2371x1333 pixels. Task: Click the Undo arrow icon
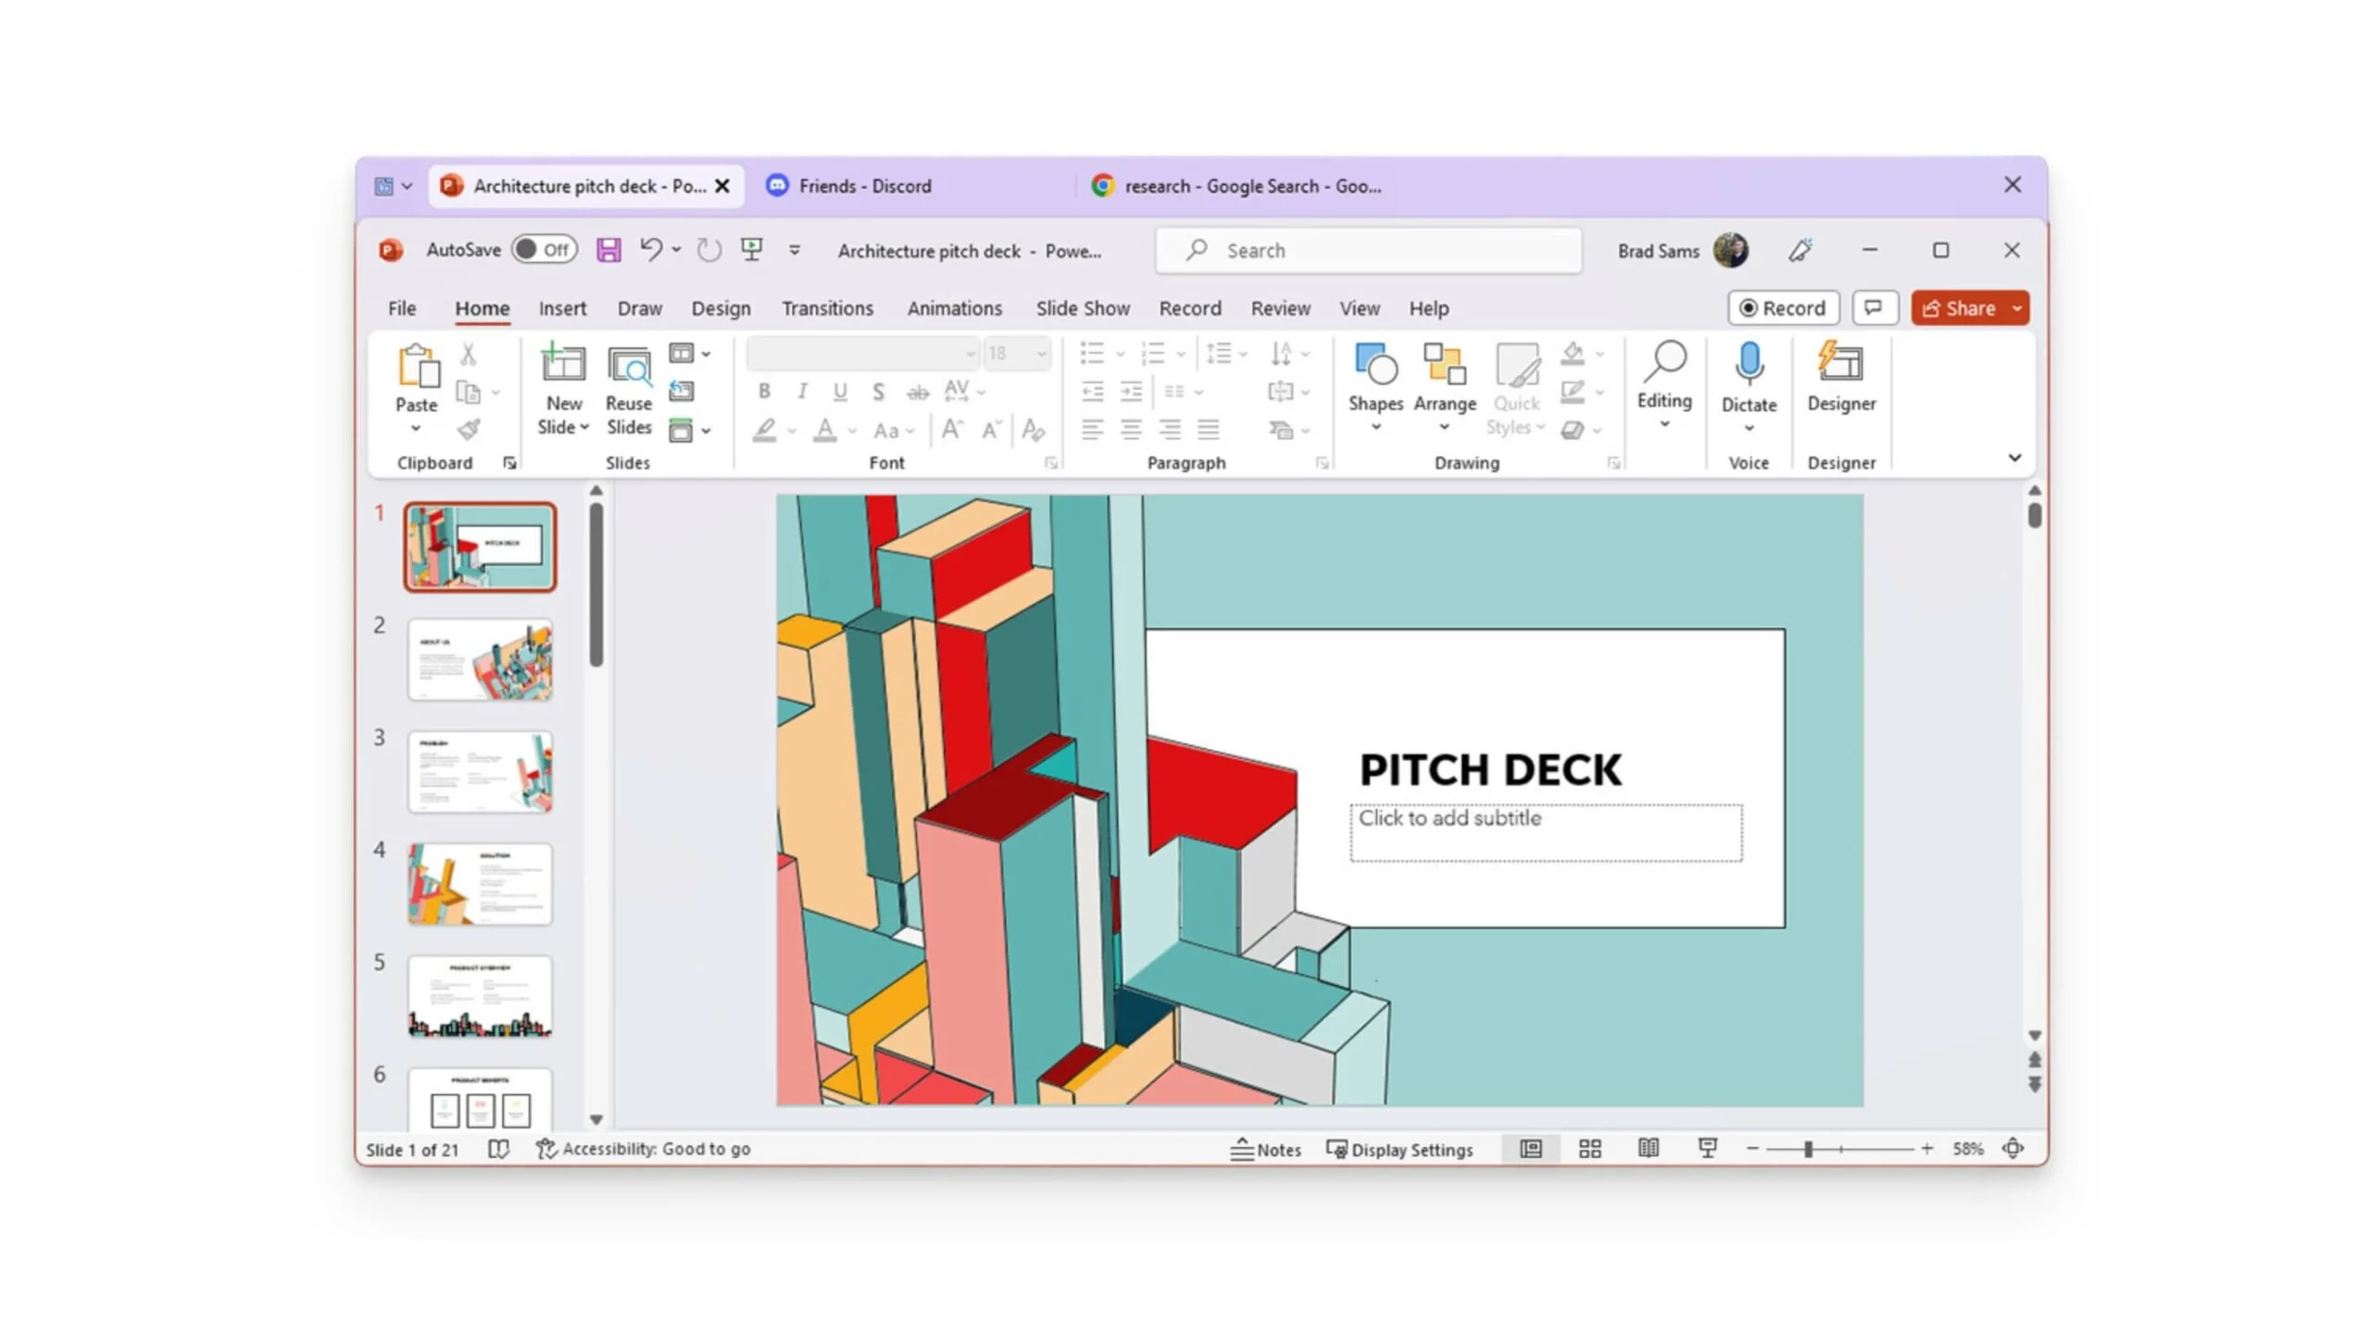(651, 249)
